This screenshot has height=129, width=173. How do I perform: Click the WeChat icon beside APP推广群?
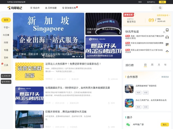click(x=128, y=125)
